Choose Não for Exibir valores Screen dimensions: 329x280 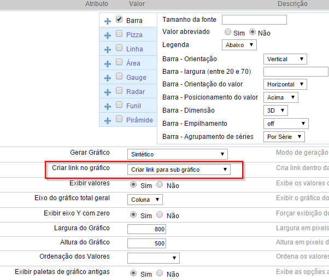160,185
